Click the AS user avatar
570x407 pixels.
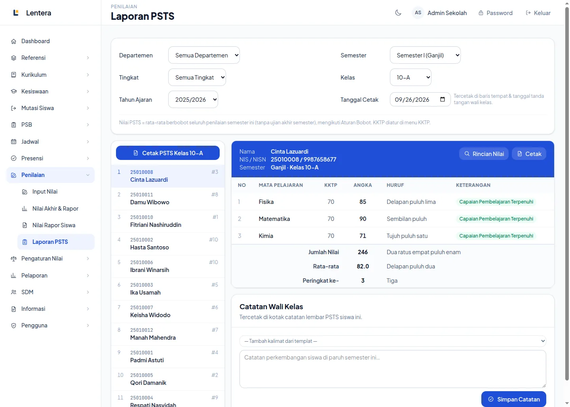[418, 13]
